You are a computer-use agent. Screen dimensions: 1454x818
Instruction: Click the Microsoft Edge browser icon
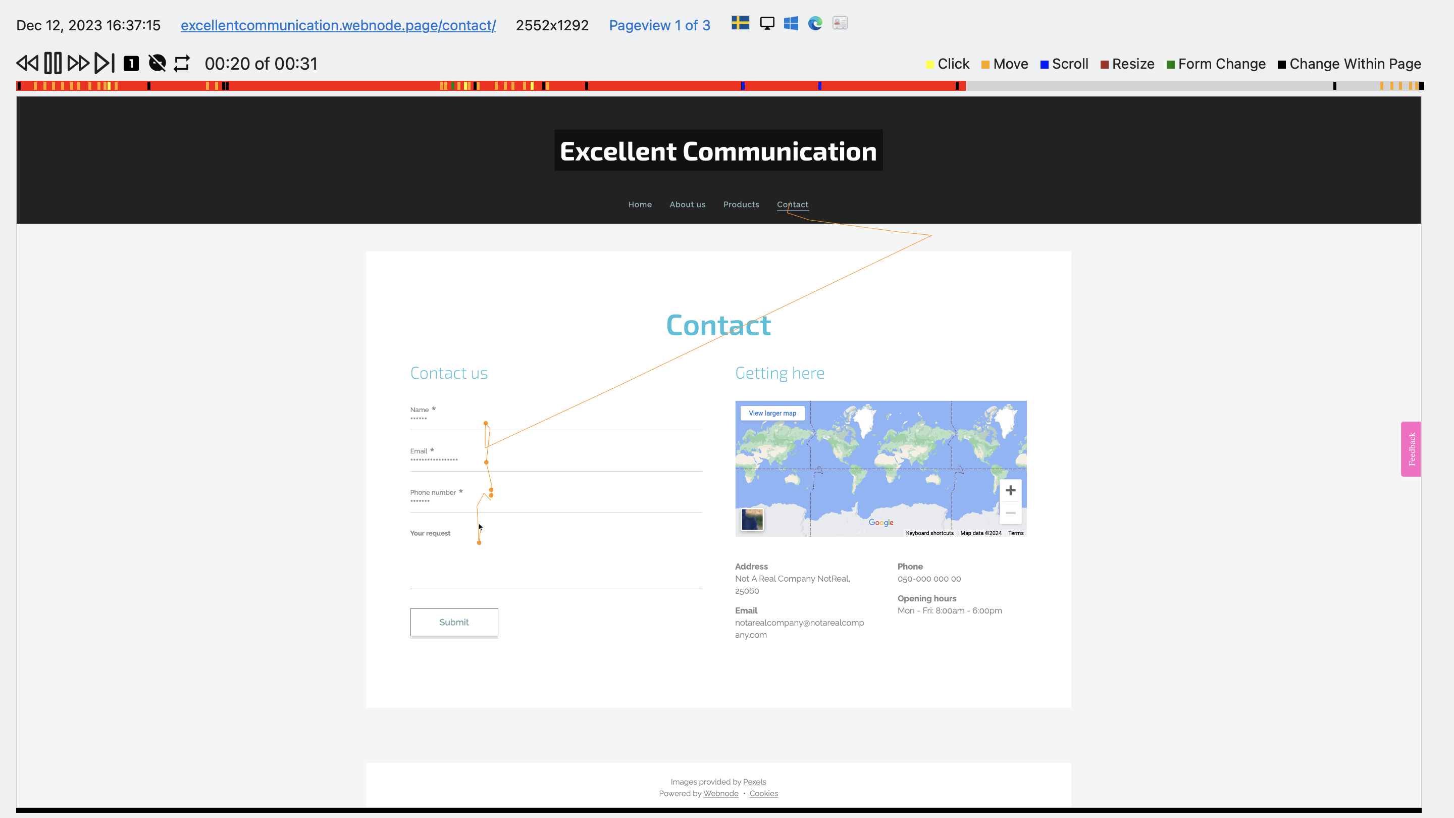pyautogui.click(x=815, y=23)
